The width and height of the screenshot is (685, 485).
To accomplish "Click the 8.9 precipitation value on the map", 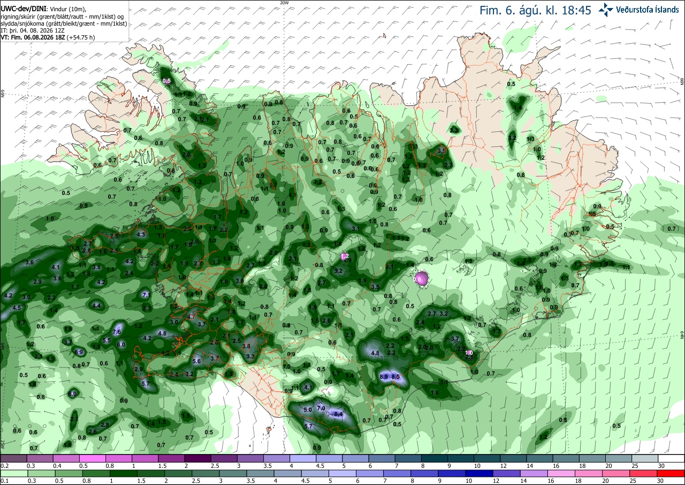I will coord(384,377).
